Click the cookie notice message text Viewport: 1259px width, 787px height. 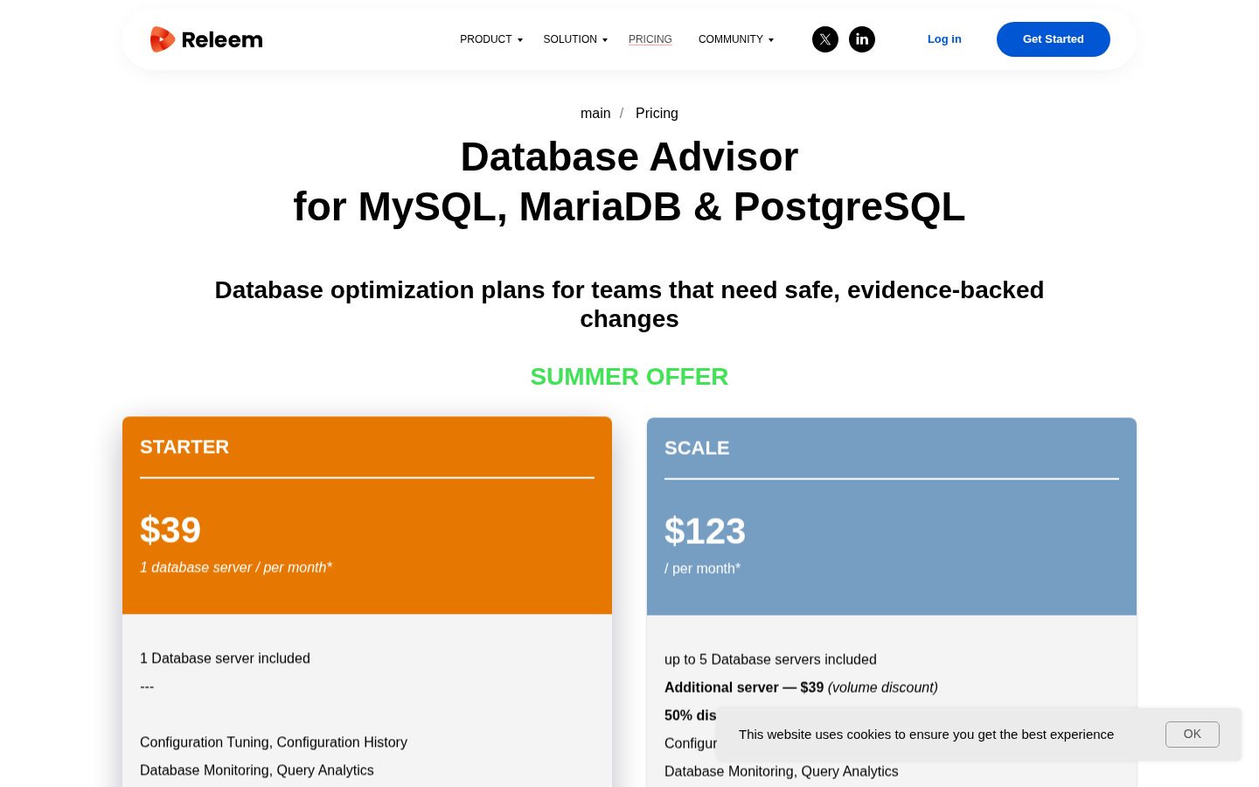click(926, 735)
